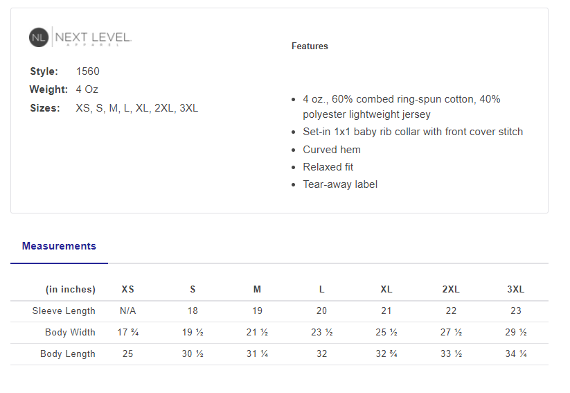Click the Next Level Apparel logo
Screen dimensions: 570x393
point(80,37)
